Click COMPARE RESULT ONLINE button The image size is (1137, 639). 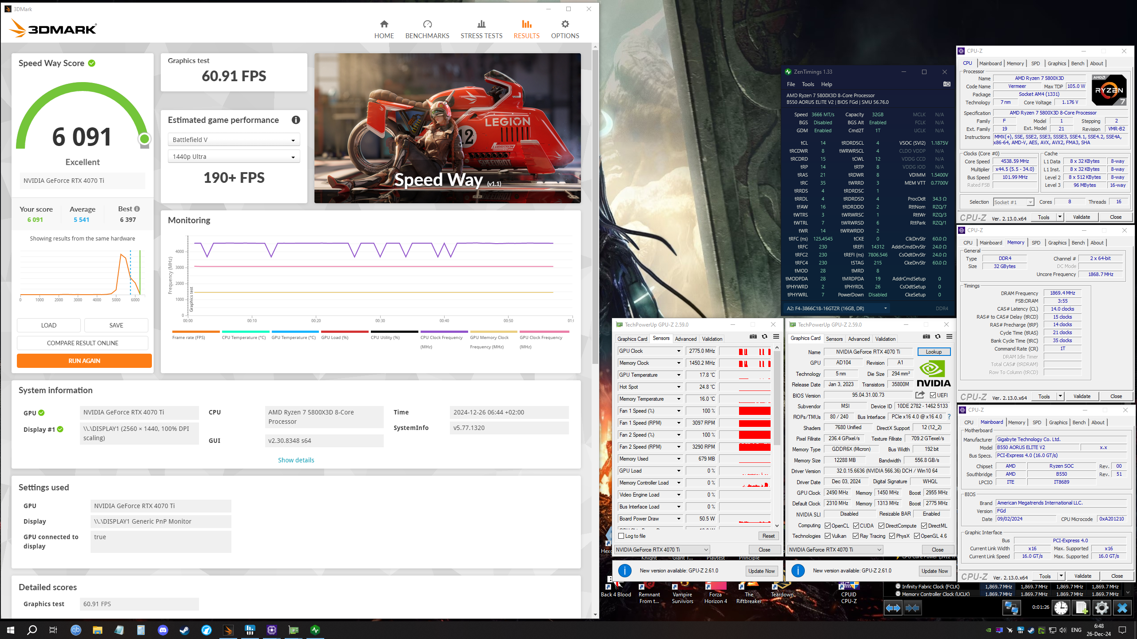pyautogui.click(x=83, y=343)
